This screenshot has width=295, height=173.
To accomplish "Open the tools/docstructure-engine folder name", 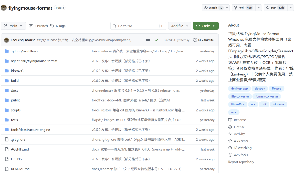I will click(30, 130).
